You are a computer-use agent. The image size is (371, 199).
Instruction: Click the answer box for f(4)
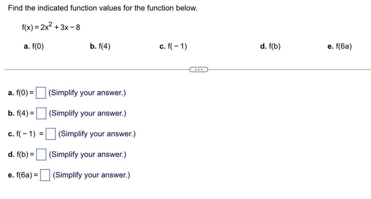click(41, 113)
